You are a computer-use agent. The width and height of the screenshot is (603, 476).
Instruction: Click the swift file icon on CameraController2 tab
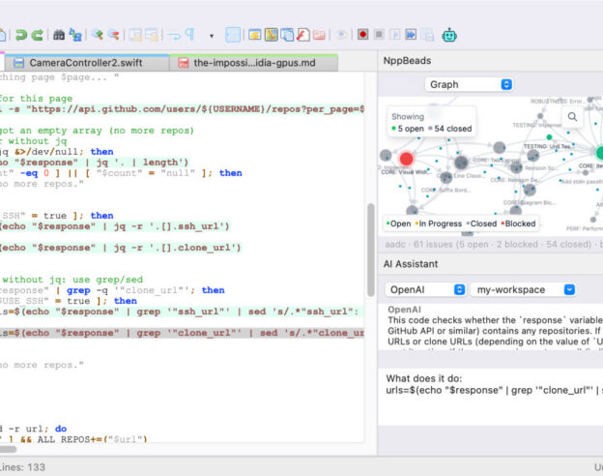[x=18, y=62]
